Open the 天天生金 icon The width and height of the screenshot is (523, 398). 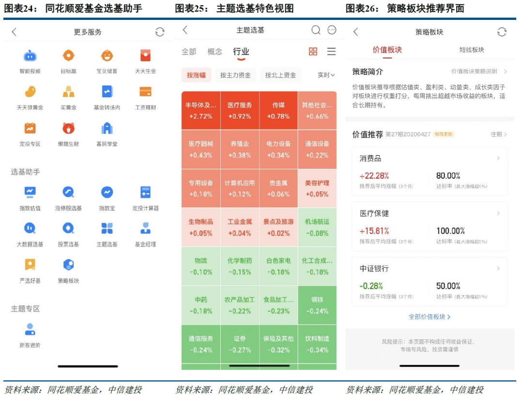pyautogui.click(x=145, y=55)
